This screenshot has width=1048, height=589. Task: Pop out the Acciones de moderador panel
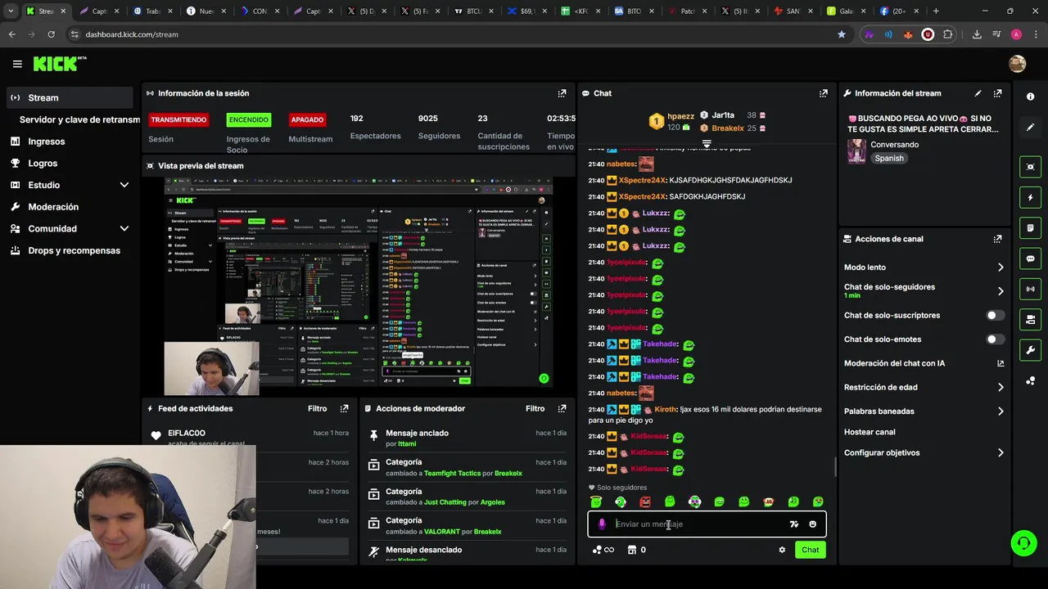tap(562, 408)
